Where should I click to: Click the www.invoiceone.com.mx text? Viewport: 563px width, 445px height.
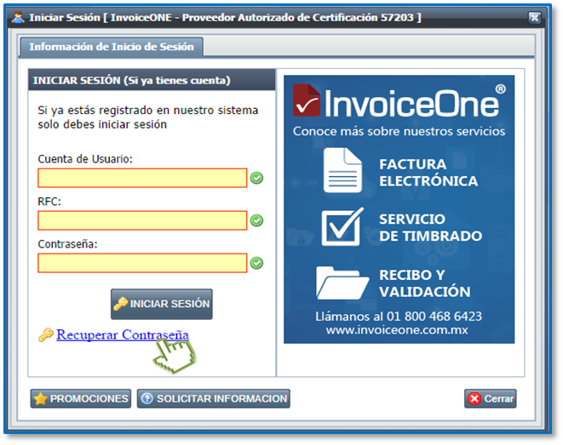[x=397, y=330]
